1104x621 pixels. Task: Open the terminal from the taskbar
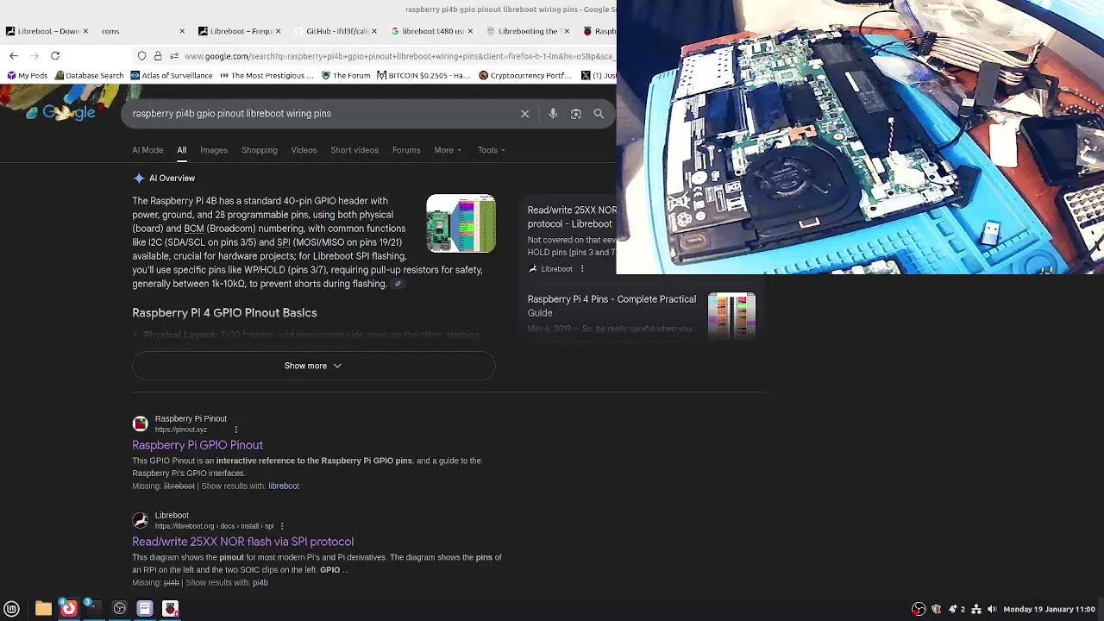pyautogui.click(x=94, y=609)
